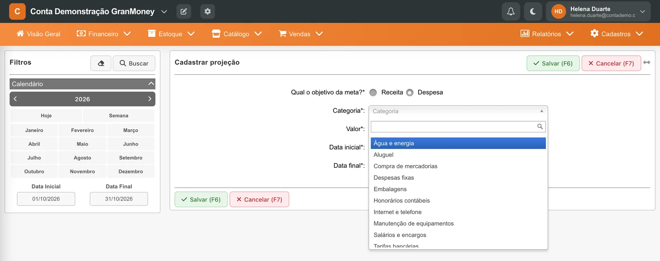This screenshot has height=261, width=660.
Task: Filter by Novembro
Action: (x=82, y=172)
